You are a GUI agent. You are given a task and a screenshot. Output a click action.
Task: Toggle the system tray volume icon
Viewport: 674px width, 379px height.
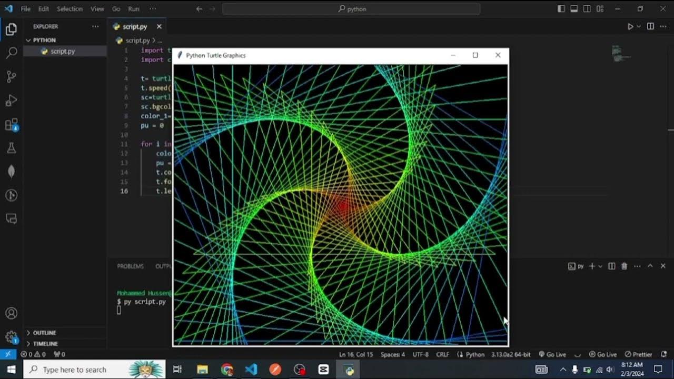coord(610,370)
